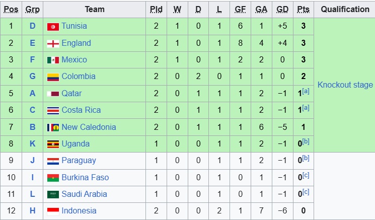Follow the Group K link for Uganda
The image size is (375, 220).
(33, 143)
